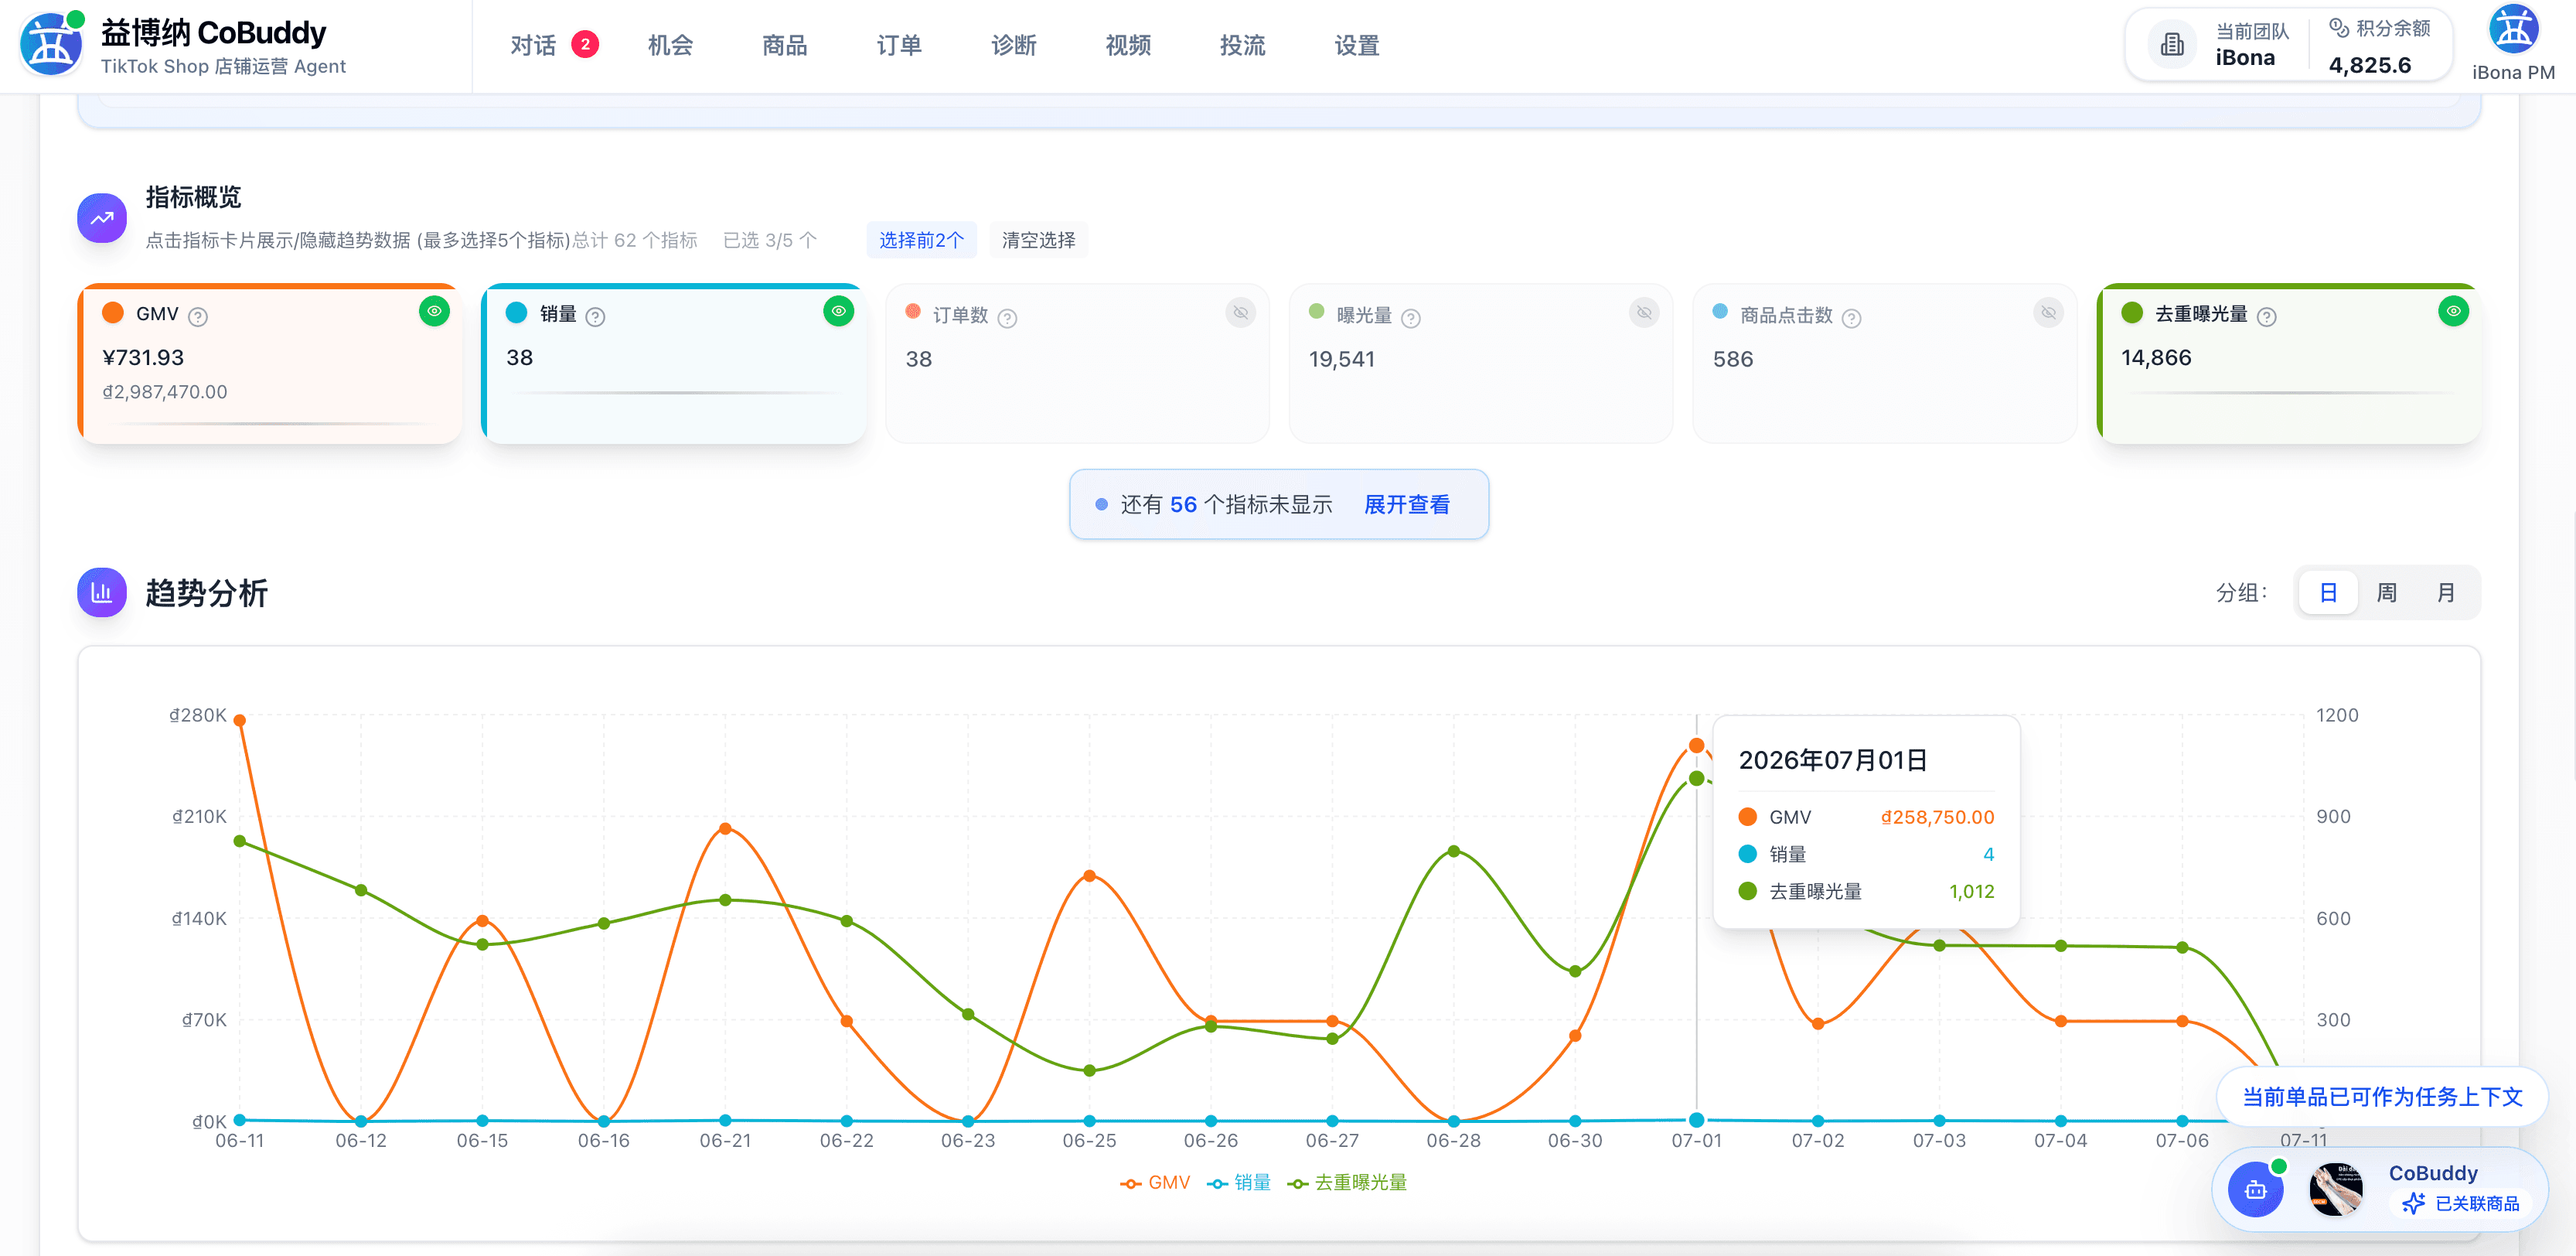This screenshot has height=1256, width=2576.
Task: Open the 机会 tab
Action: coord(670,45)
